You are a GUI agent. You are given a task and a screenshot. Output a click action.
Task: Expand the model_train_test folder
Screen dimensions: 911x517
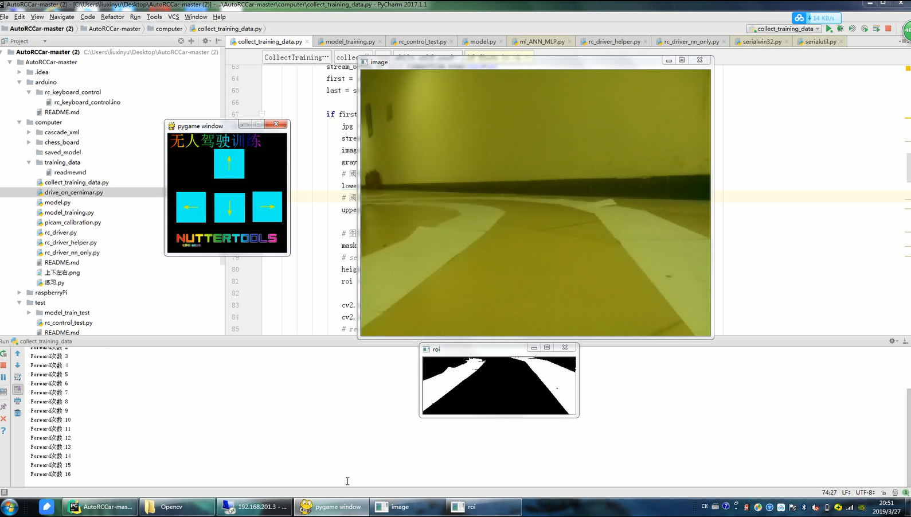pyautogui.click(x=29, y=313)
